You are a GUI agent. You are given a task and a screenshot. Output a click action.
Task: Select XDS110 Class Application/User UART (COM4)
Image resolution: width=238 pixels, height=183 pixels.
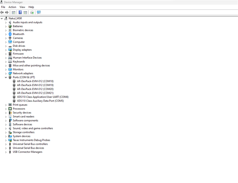pos(43,97)
